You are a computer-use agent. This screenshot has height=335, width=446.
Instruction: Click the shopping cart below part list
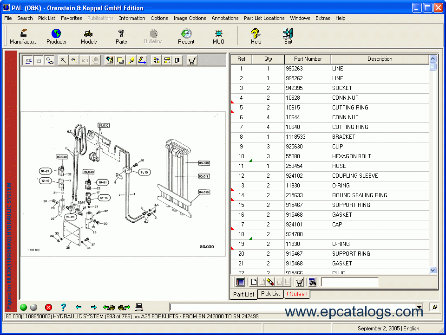click(300, 282)
